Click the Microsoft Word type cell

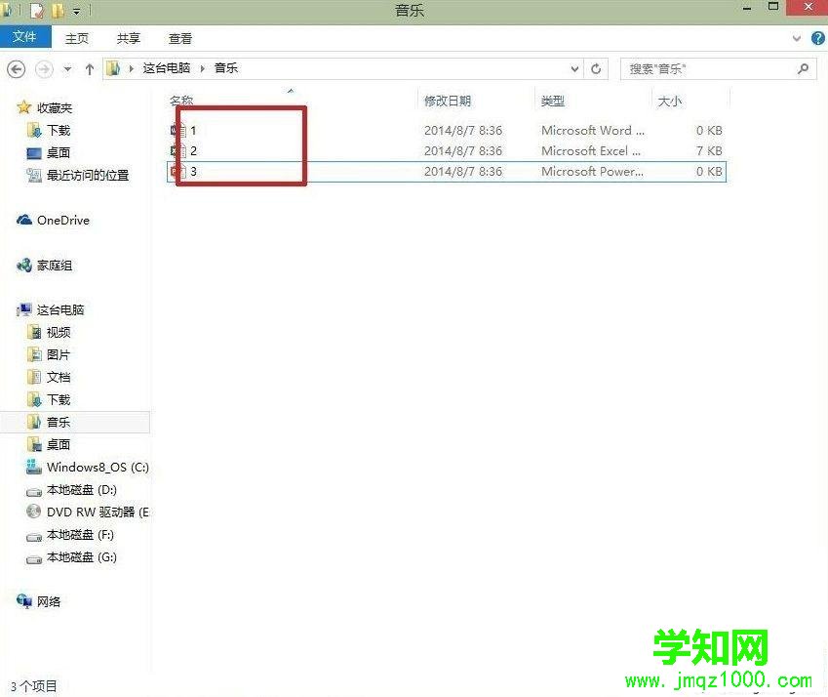[593, 130]
